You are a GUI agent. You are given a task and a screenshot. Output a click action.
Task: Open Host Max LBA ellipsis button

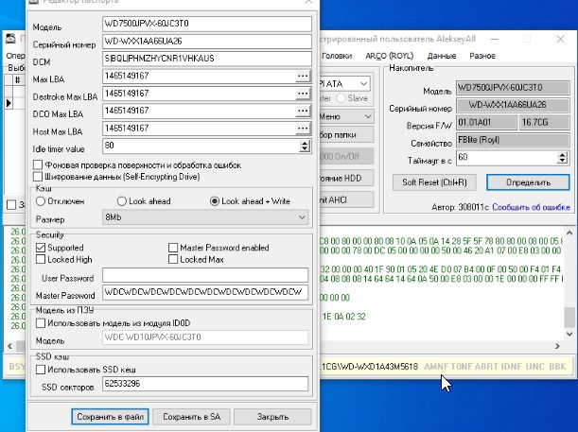point(303,129)
